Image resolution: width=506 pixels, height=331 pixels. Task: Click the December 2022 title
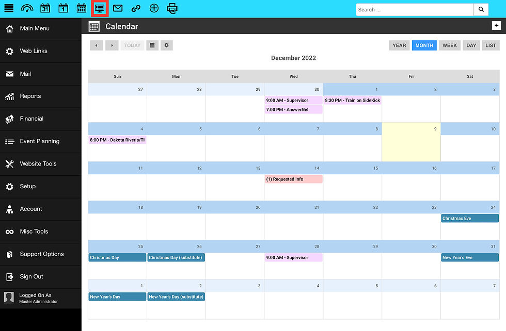pyautogui.click(x=293, y=58)
